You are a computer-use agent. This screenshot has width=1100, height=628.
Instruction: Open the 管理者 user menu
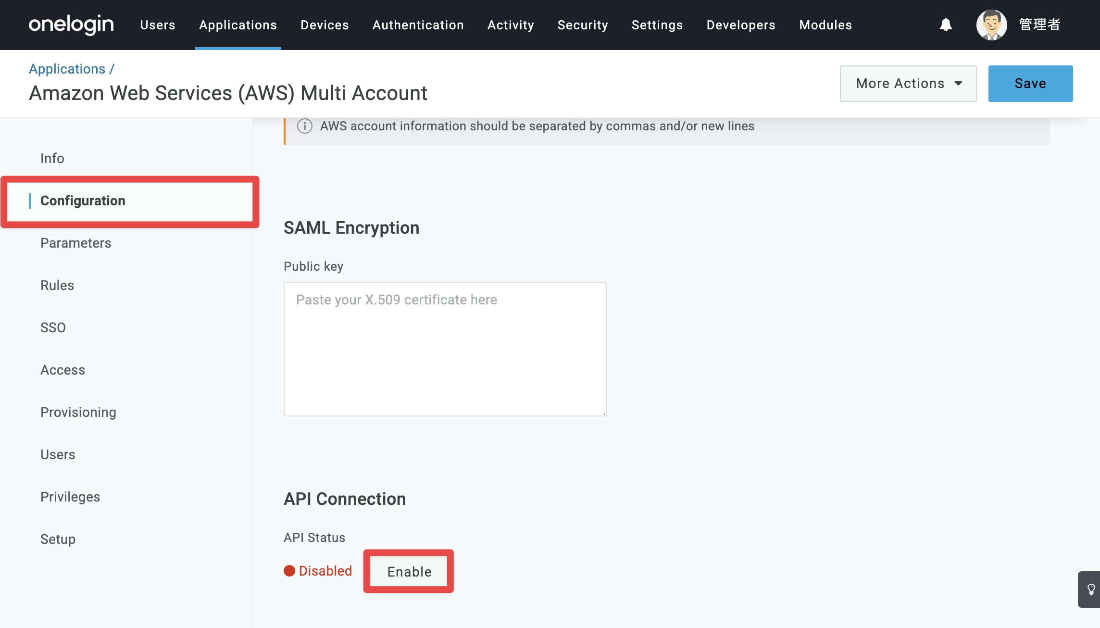point(1039,25)
